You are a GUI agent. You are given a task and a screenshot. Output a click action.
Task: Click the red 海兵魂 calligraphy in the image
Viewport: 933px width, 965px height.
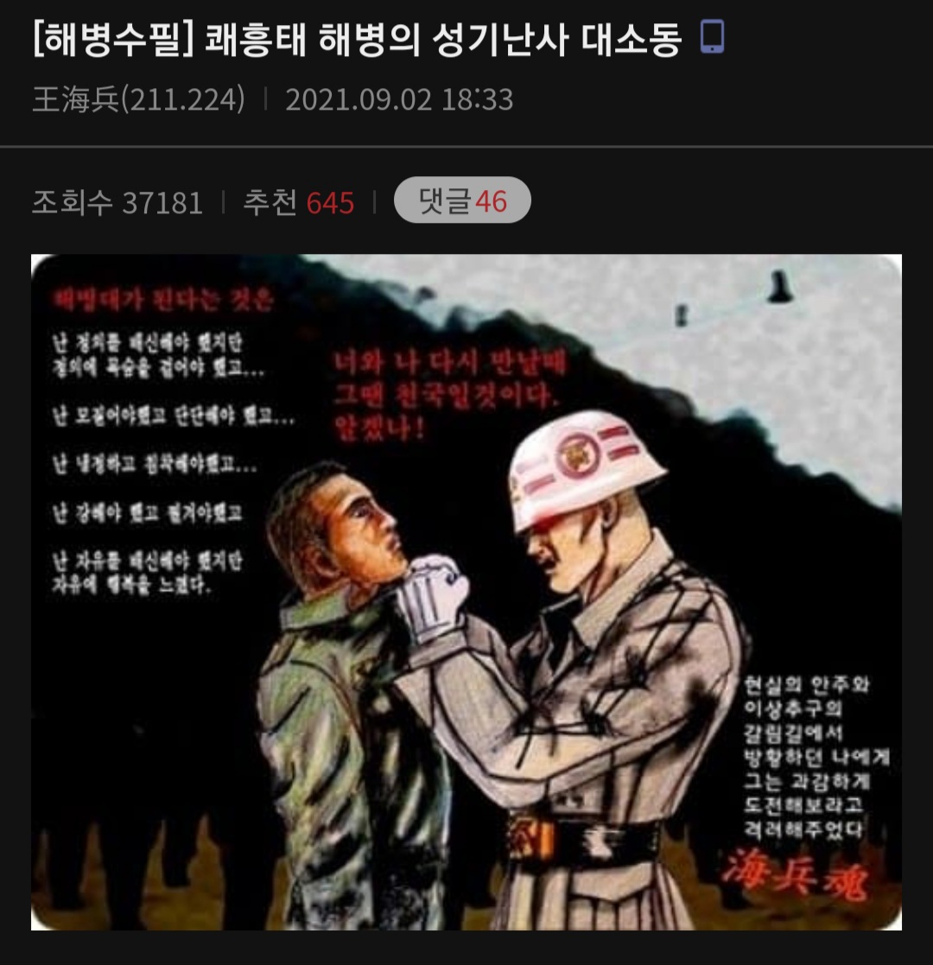point(797,873)
